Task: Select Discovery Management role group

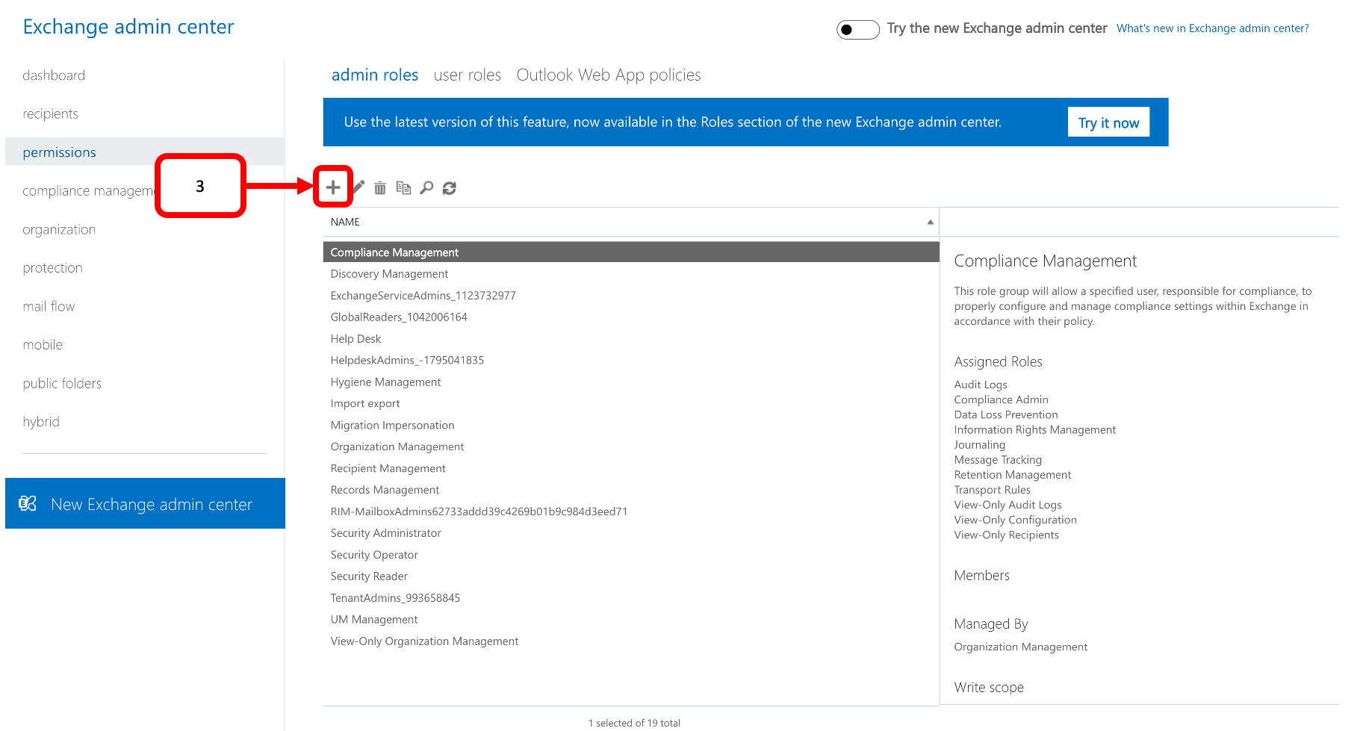Action: coord(389,274)
